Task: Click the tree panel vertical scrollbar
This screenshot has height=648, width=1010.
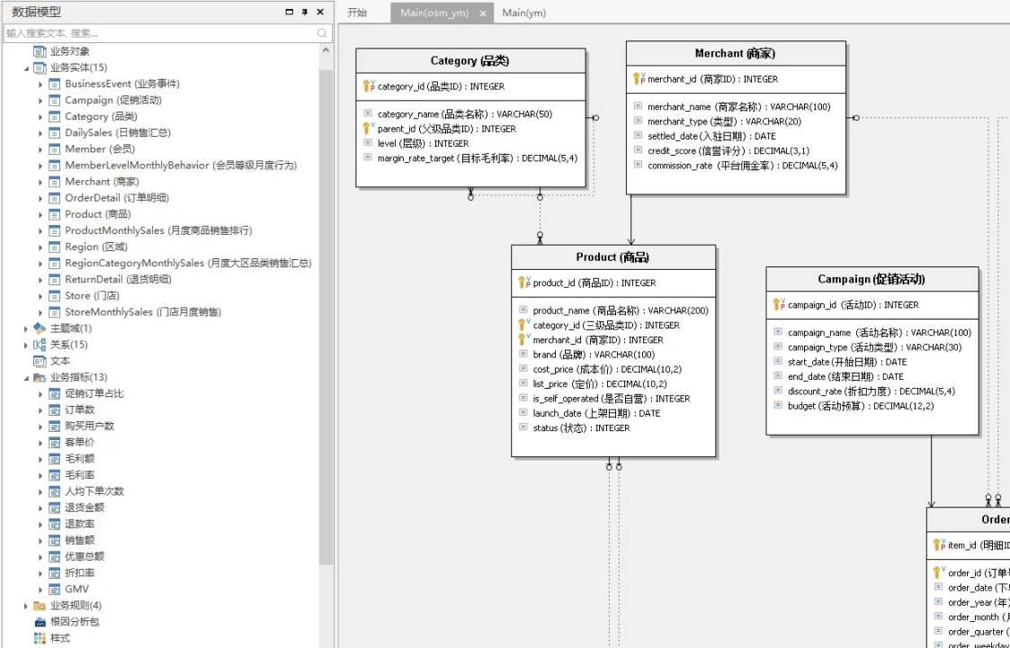Action: tap(326, 316)
